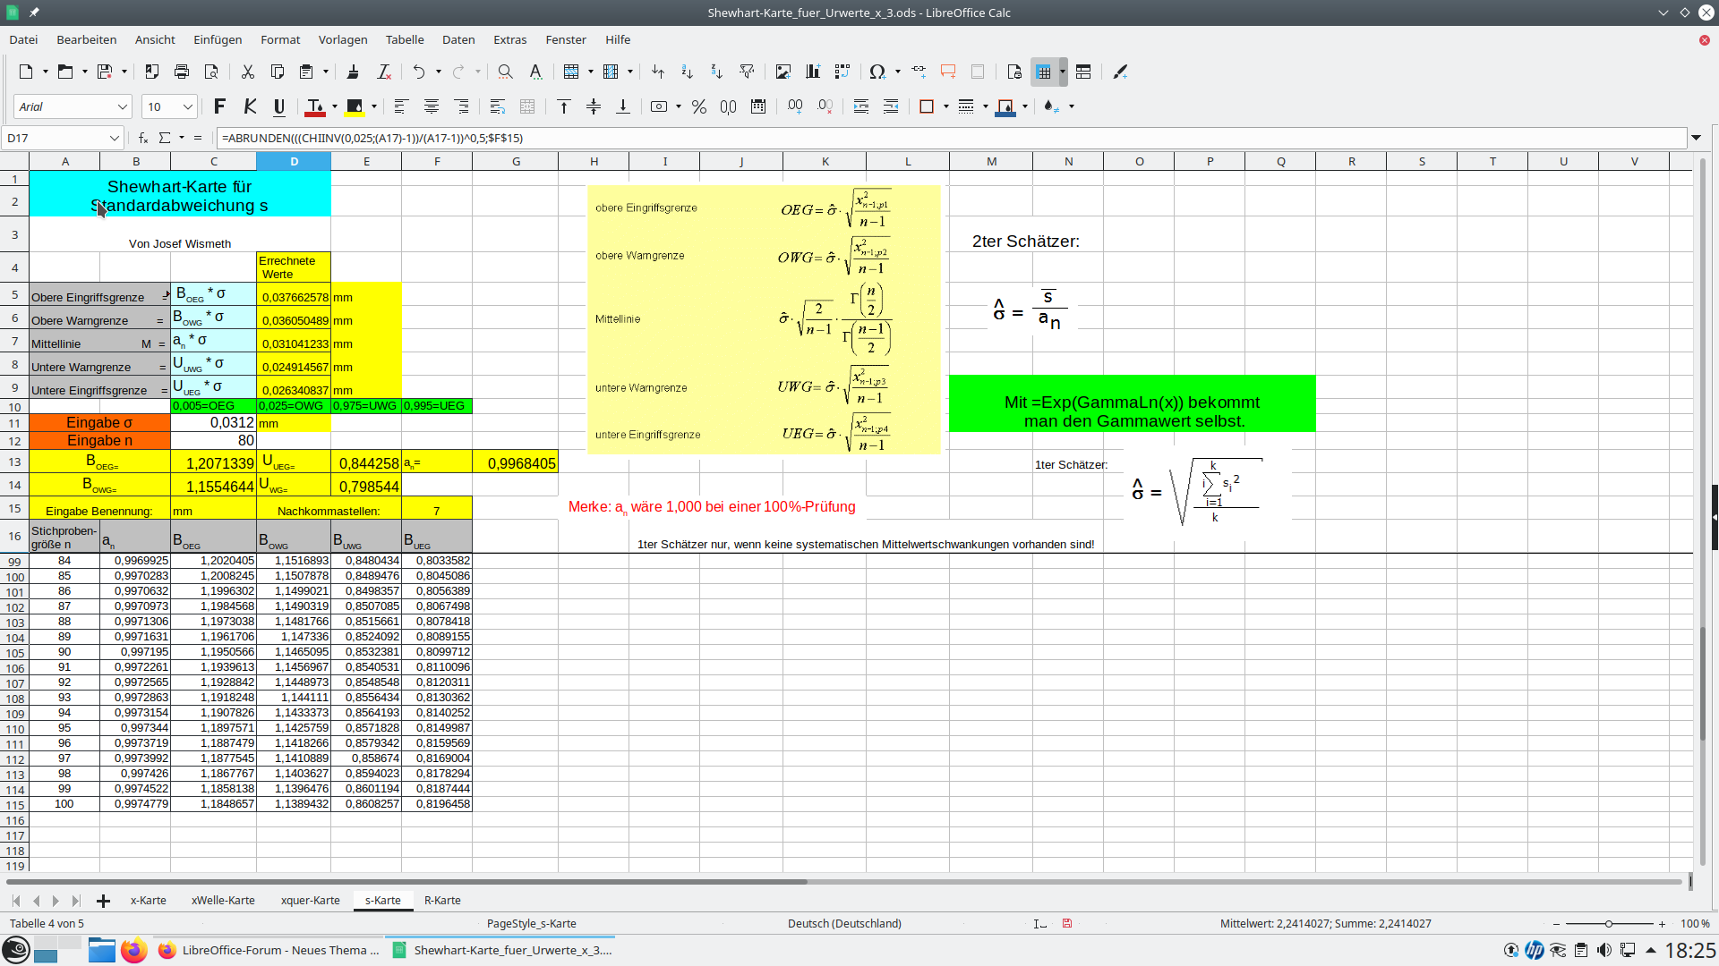
Task: Click the Increase indent icon
Action: pyautogui.click(x=861, y=106)
